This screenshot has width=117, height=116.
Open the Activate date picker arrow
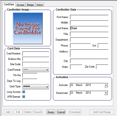tap(106, 85)
